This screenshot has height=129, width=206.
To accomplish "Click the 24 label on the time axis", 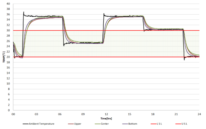I will 199,114.
